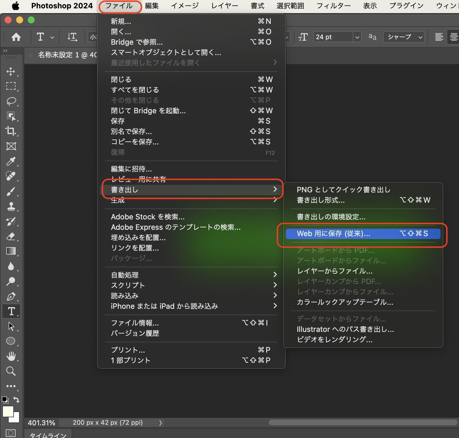Select the Horizontal Type tool in toolbox
Viewport: 459px width, 438px height.
tap(11, 311)
